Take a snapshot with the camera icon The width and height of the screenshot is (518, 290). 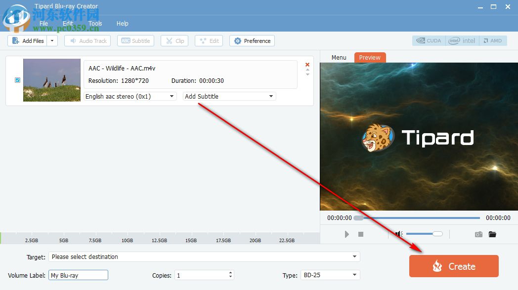point(478,234)
